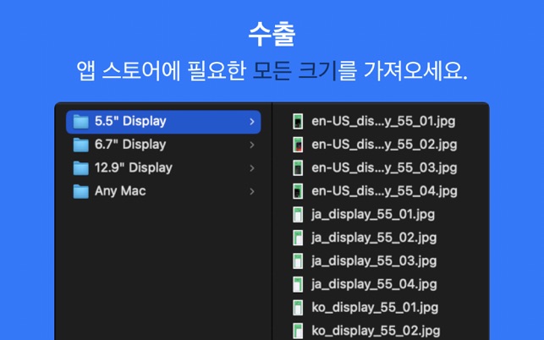Click the 6.7" Display folder icon
The height and width of the screenshot is (340, 544).
[x=81, y=145]
